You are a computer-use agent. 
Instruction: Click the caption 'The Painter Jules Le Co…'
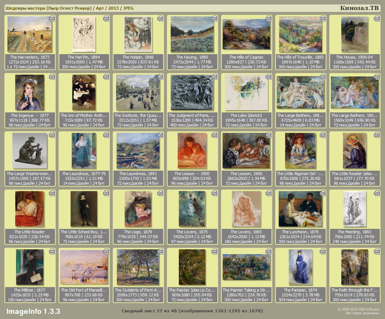coord(192,290)
